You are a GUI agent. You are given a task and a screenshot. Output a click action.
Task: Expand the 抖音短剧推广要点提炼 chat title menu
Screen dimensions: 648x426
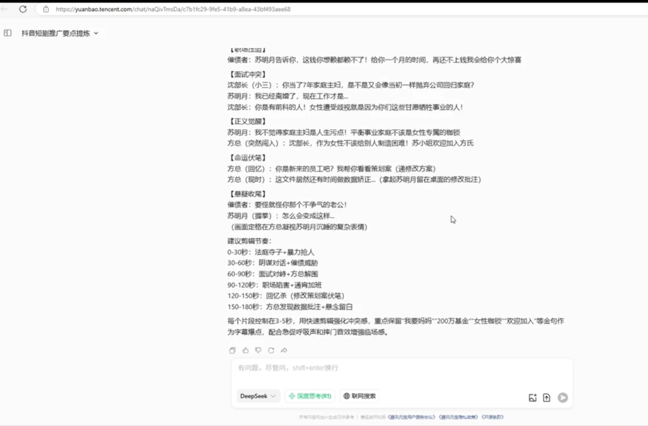point(60,33)
